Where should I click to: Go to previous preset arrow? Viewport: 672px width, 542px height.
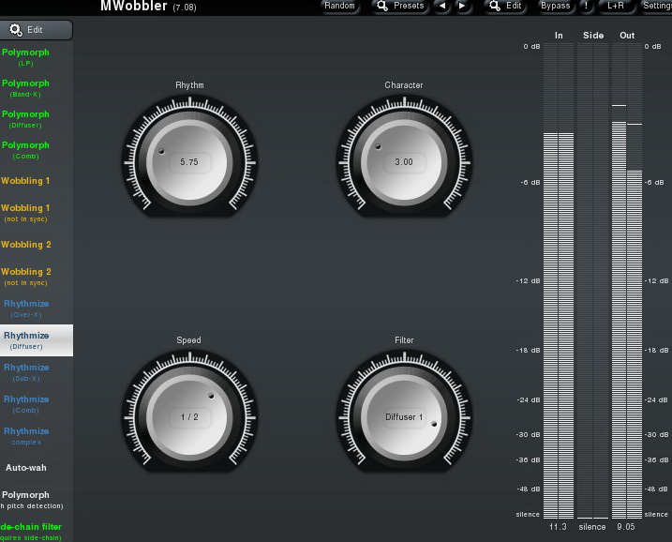[442, 6]
